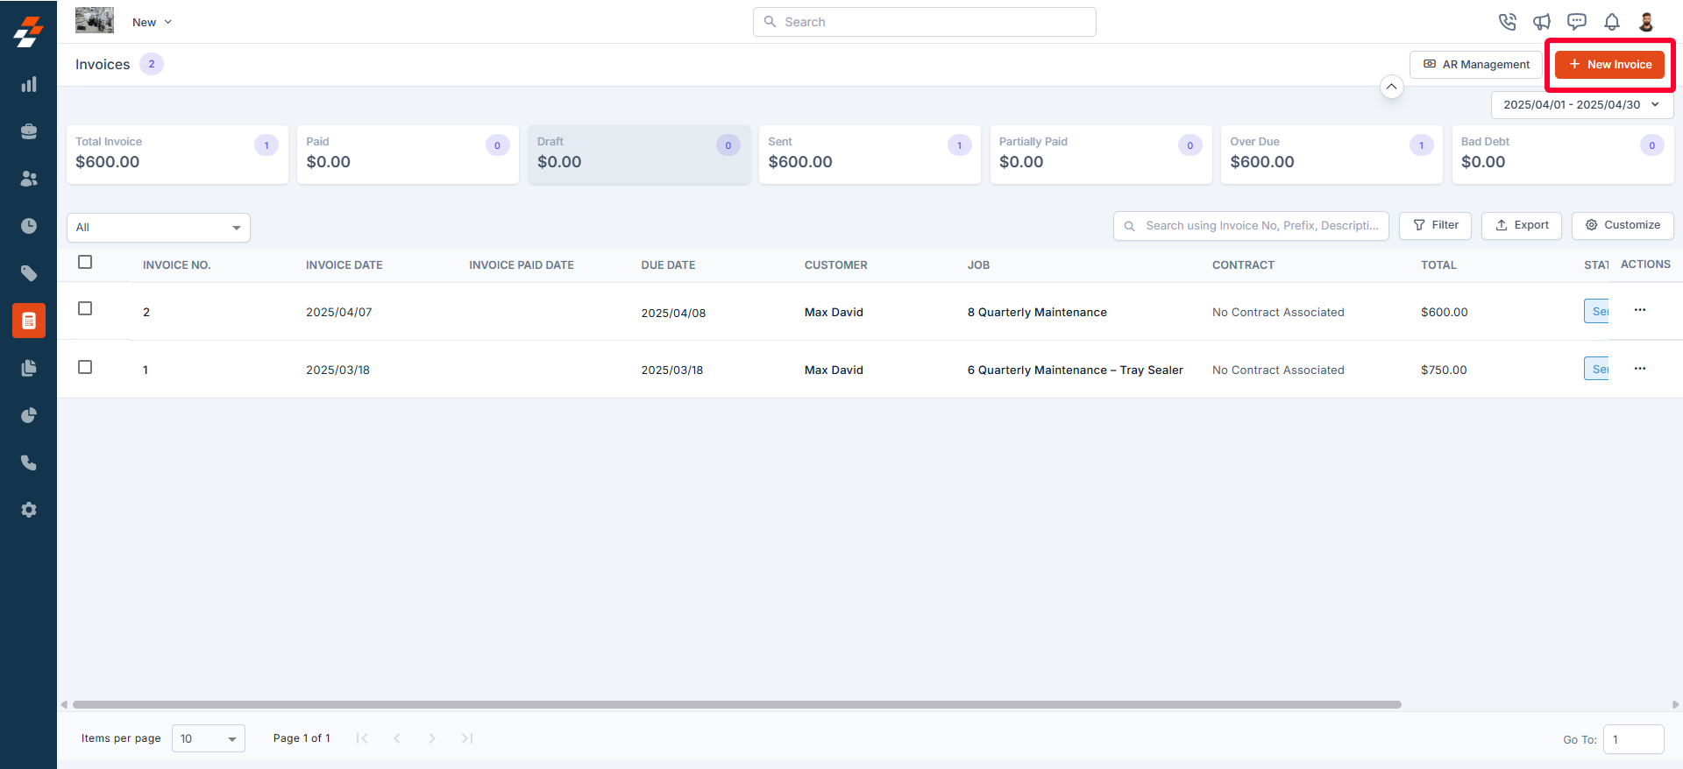Image resolution: width=1683 pixels, height=769 pixels.
Task: Click the company thumbnail image
Action: point(95,20)
